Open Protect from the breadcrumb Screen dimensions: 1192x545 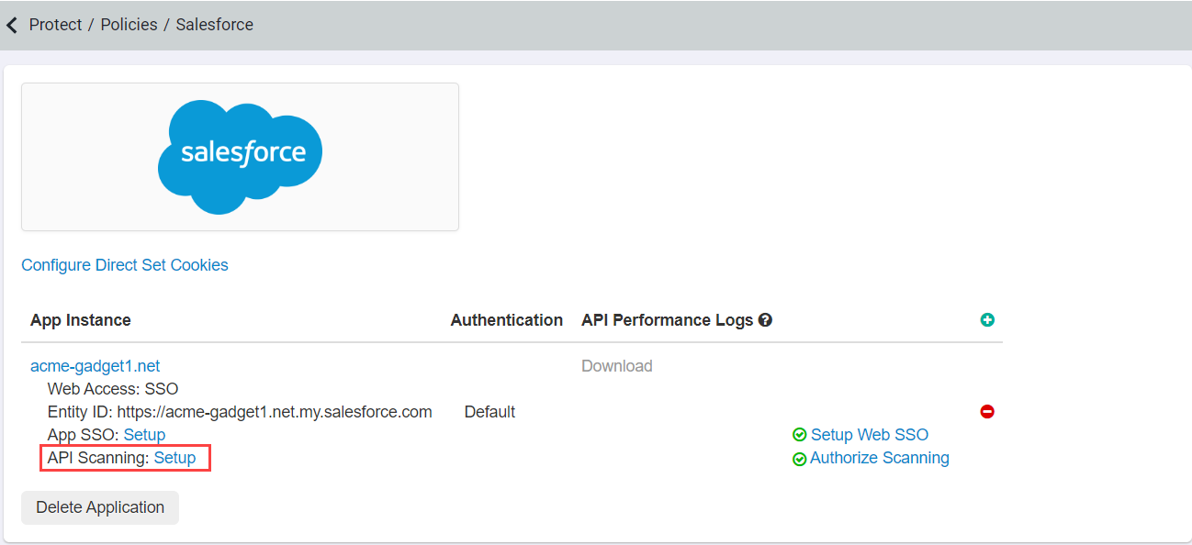[55, 25]
